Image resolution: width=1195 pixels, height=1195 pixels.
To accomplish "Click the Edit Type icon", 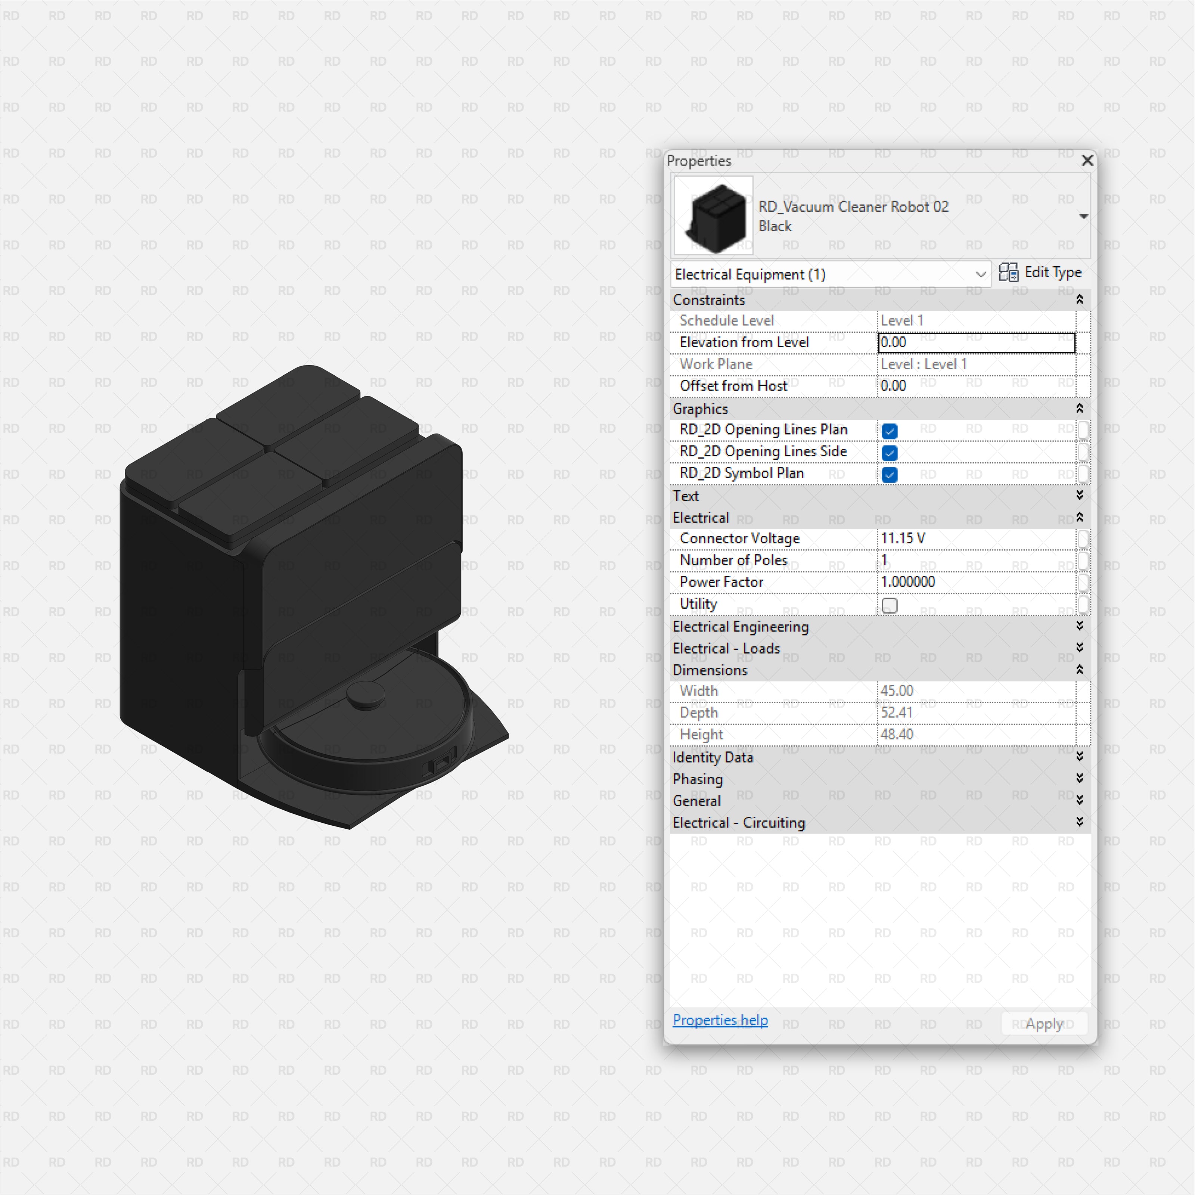I will coord(1008,273).
